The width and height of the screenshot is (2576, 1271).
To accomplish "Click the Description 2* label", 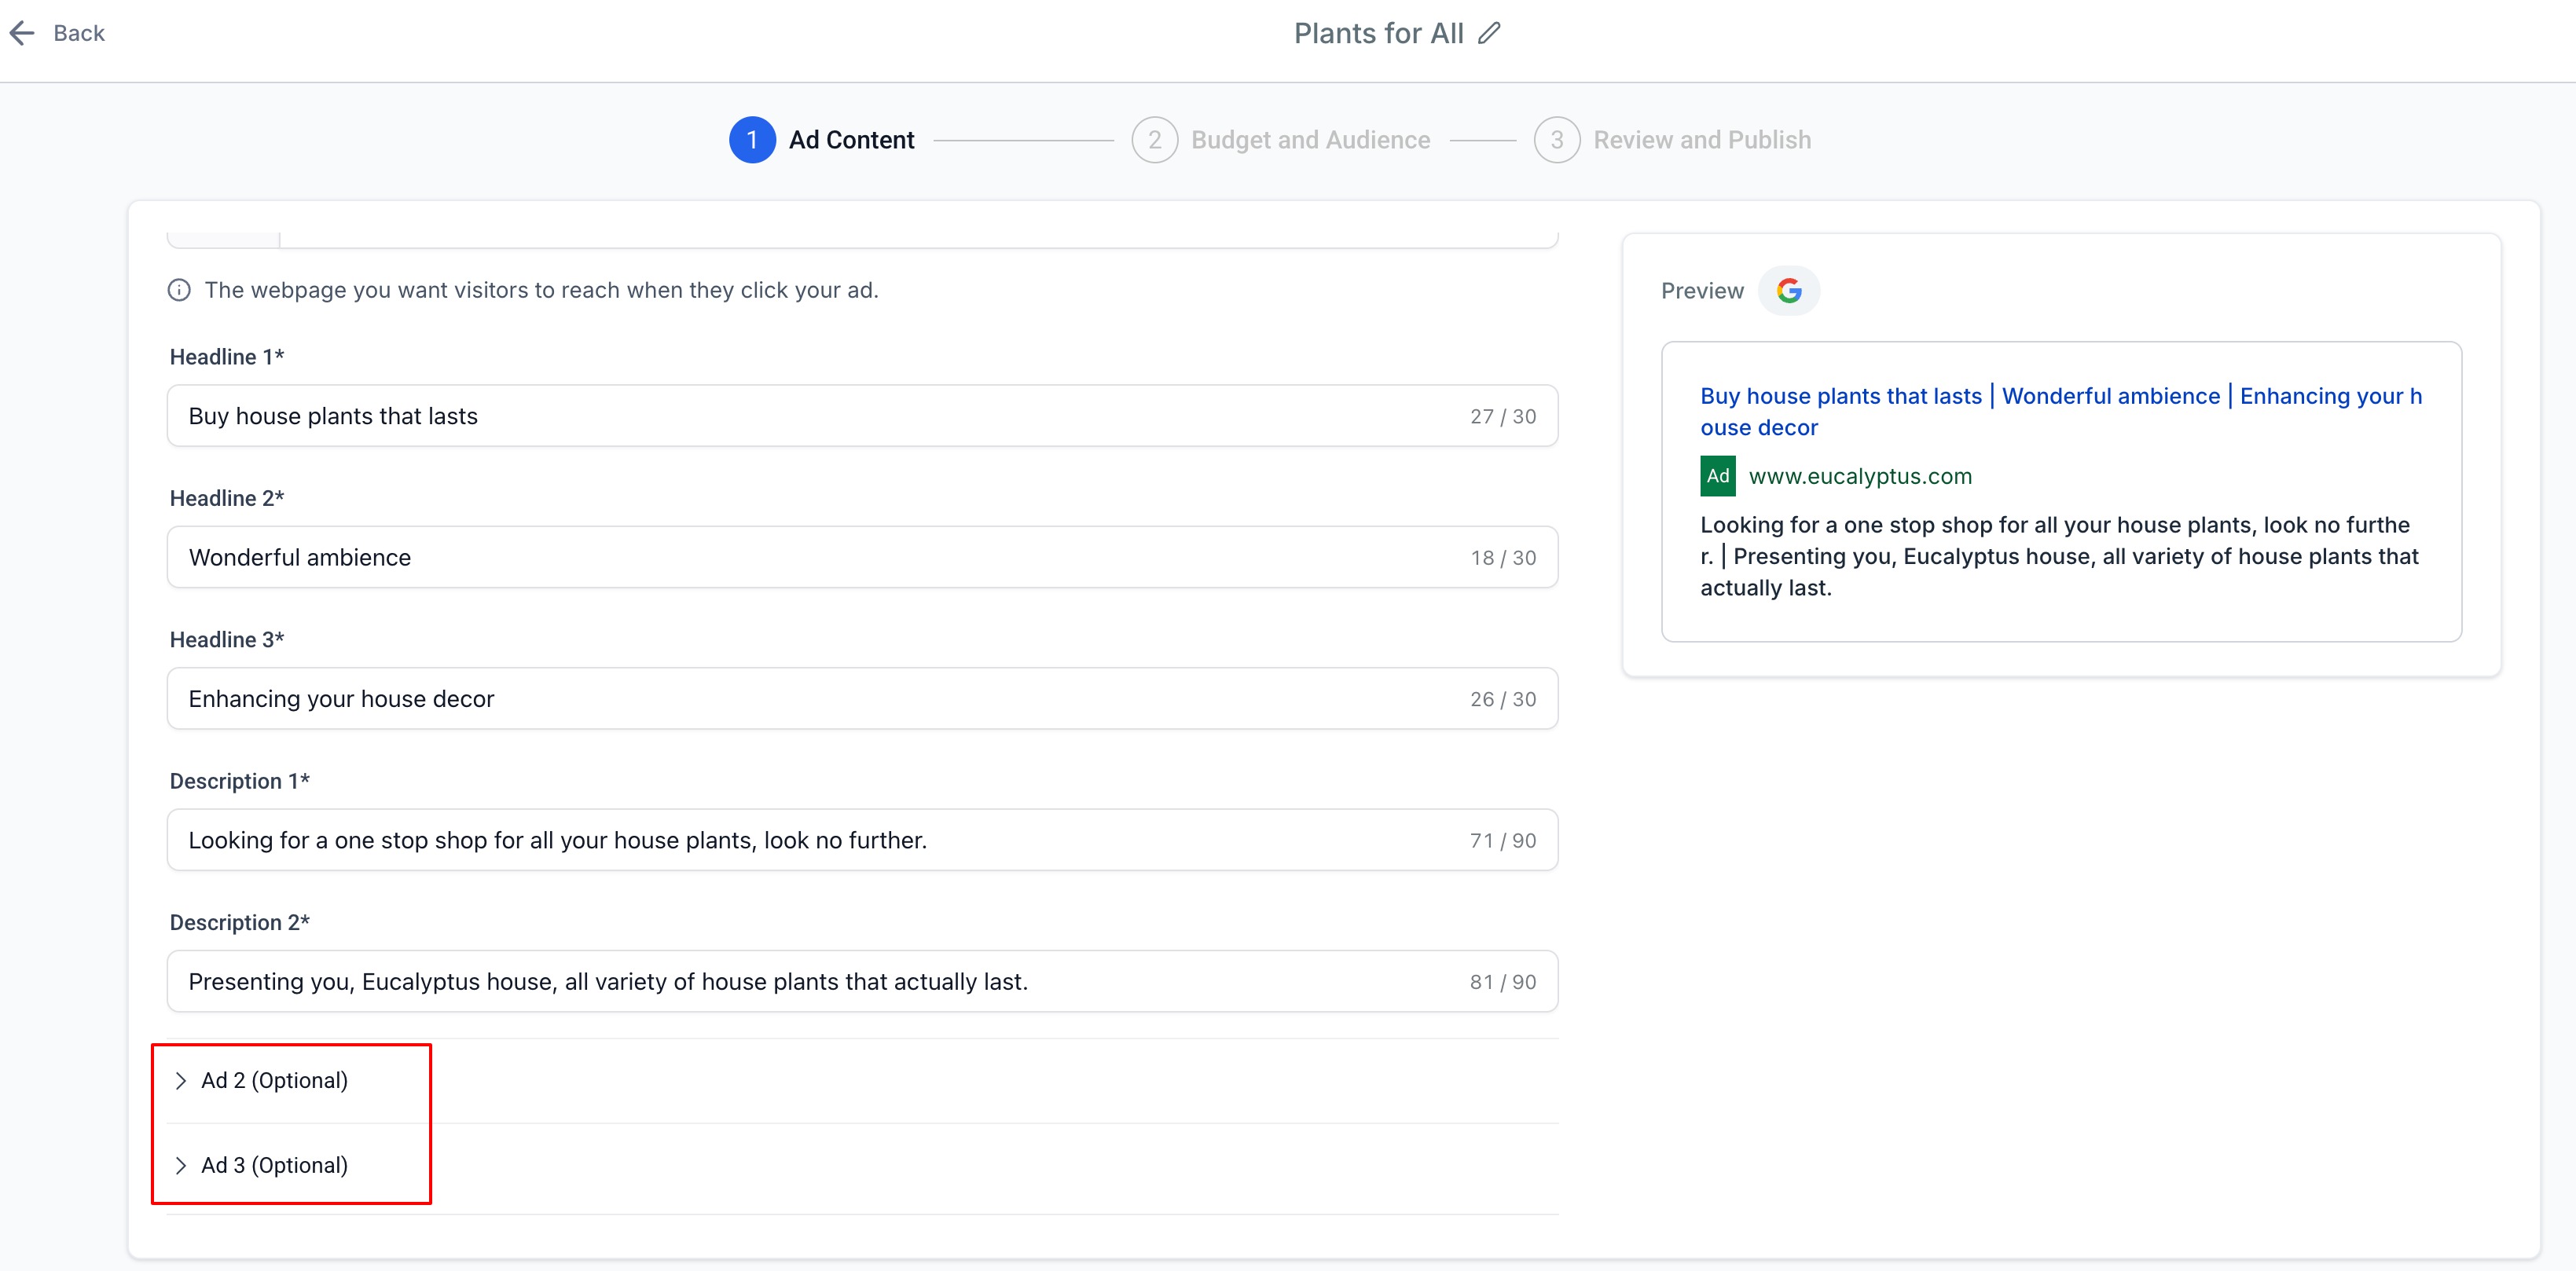I will (240, 922).
